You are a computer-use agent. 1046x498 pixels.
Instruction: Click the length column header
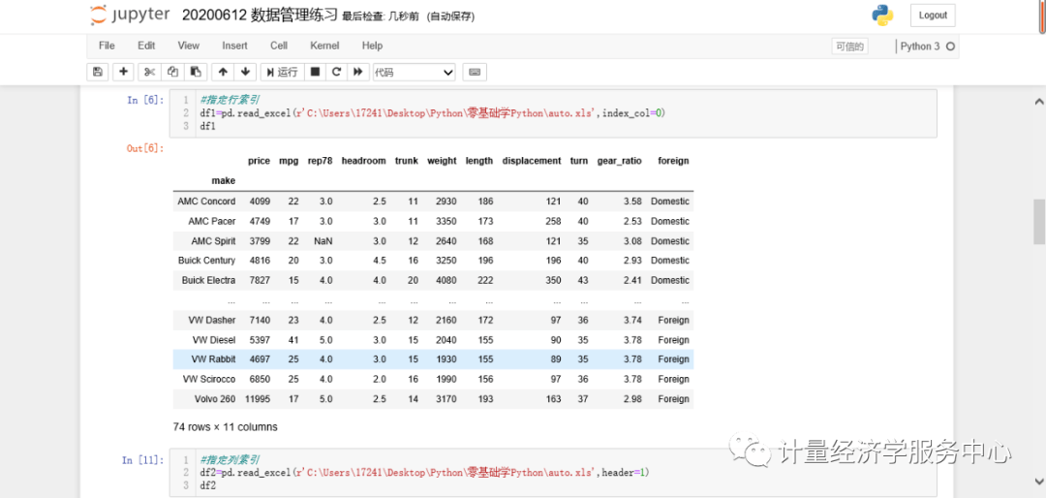point(479,161)
